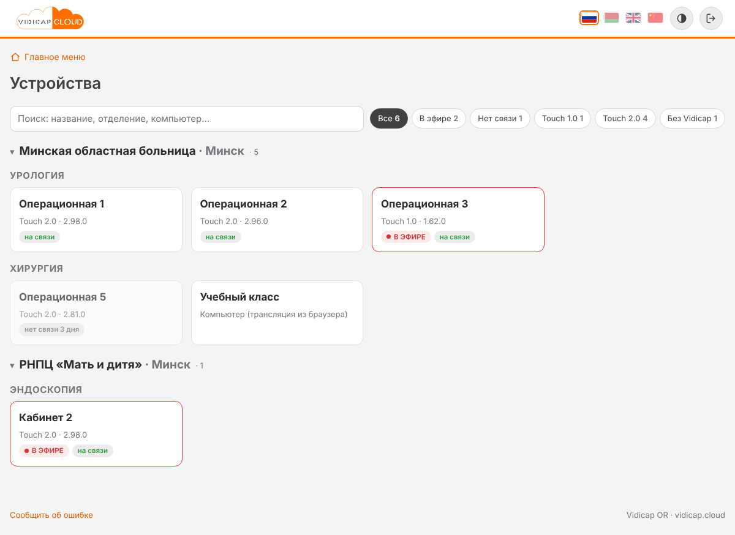
Task: Click the logout icon in the header
Action: click(x=711, y=18)
